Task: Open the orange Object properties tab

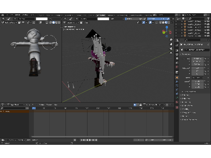Action: pos(177,77)
